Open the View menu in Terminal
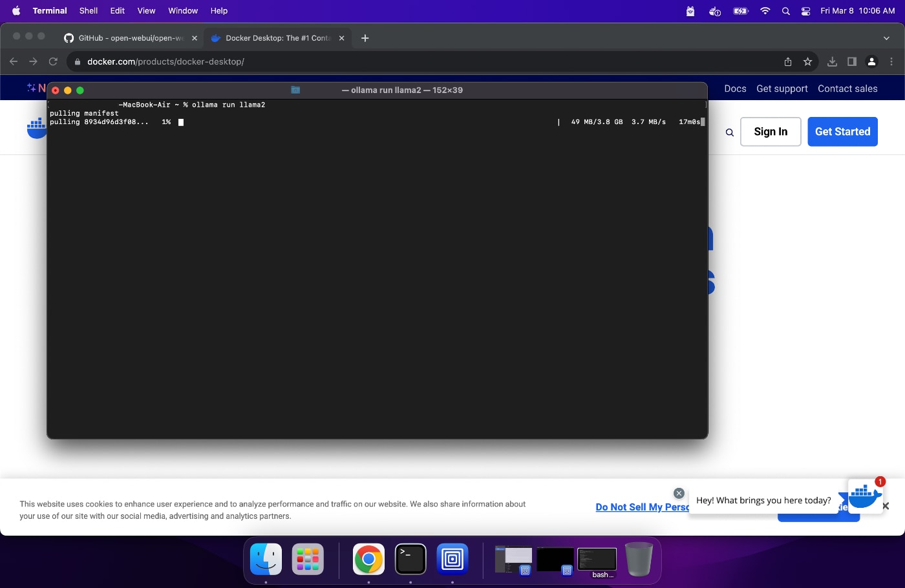 click(x=146, y=10)
